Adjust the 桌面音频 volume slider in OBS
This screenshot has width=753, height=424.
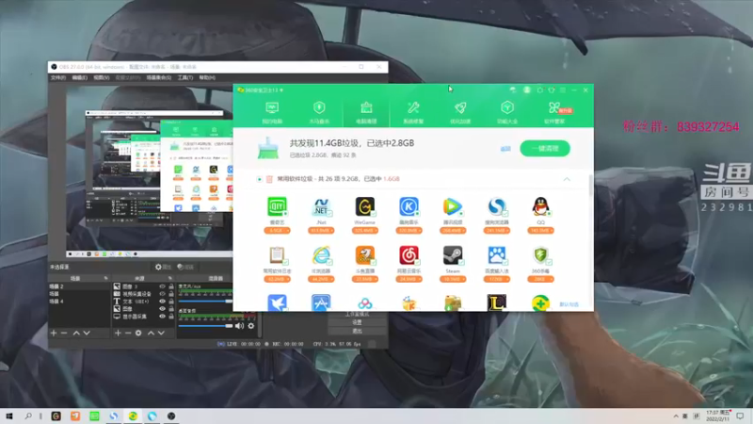[x=205, y=326]
